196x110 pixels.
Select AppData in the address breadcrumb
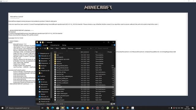[x=63, y=48]
